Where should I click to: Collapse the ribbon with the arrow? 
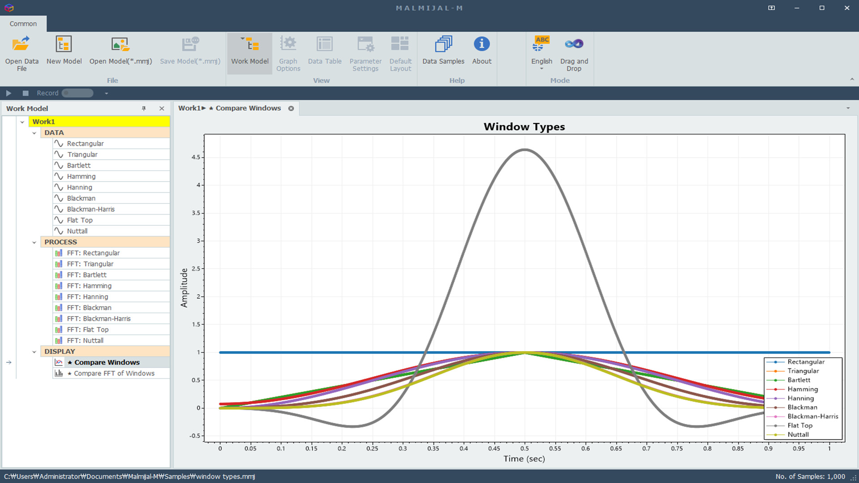(852, 79)
